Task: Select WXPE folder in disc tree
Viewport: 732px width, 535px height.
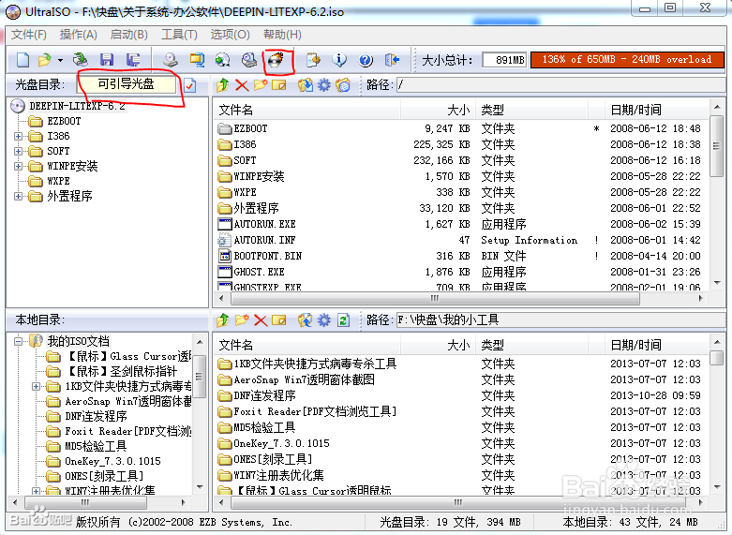Action: coord(58,181)
